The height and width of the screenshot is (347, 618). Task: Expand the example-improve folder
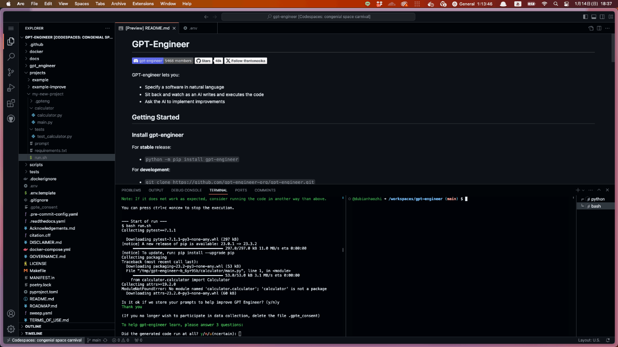[67, 87]
